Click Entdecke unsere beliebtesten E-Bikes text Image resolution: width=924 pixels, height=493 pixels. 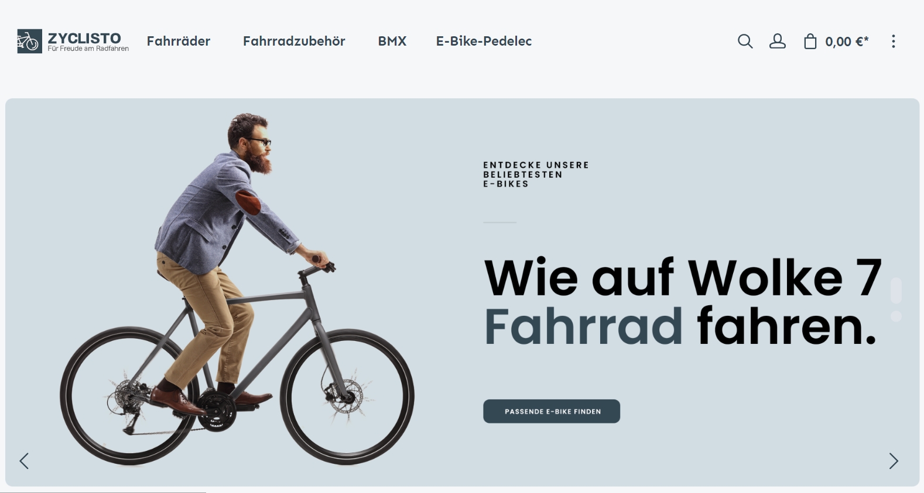[x=536, y=174]
